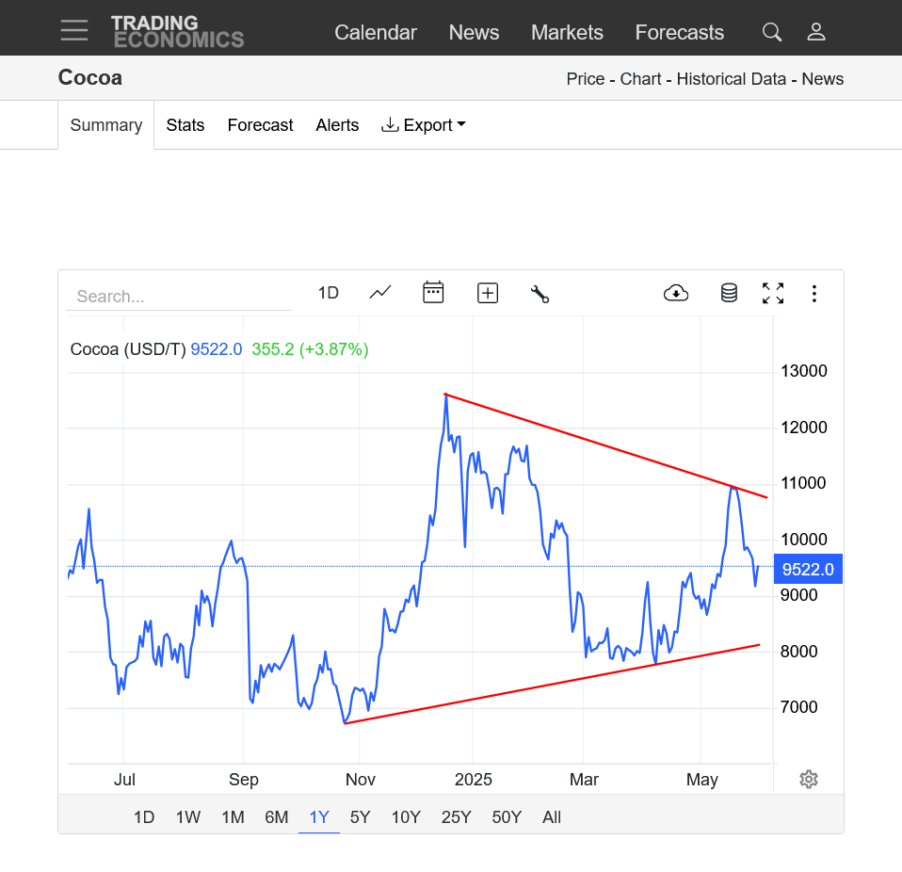Image resolution: width=902 pixels, height=872 pixels.
Task: Open the user account icon
Action: pyautogui.click(x=815, y=32)
